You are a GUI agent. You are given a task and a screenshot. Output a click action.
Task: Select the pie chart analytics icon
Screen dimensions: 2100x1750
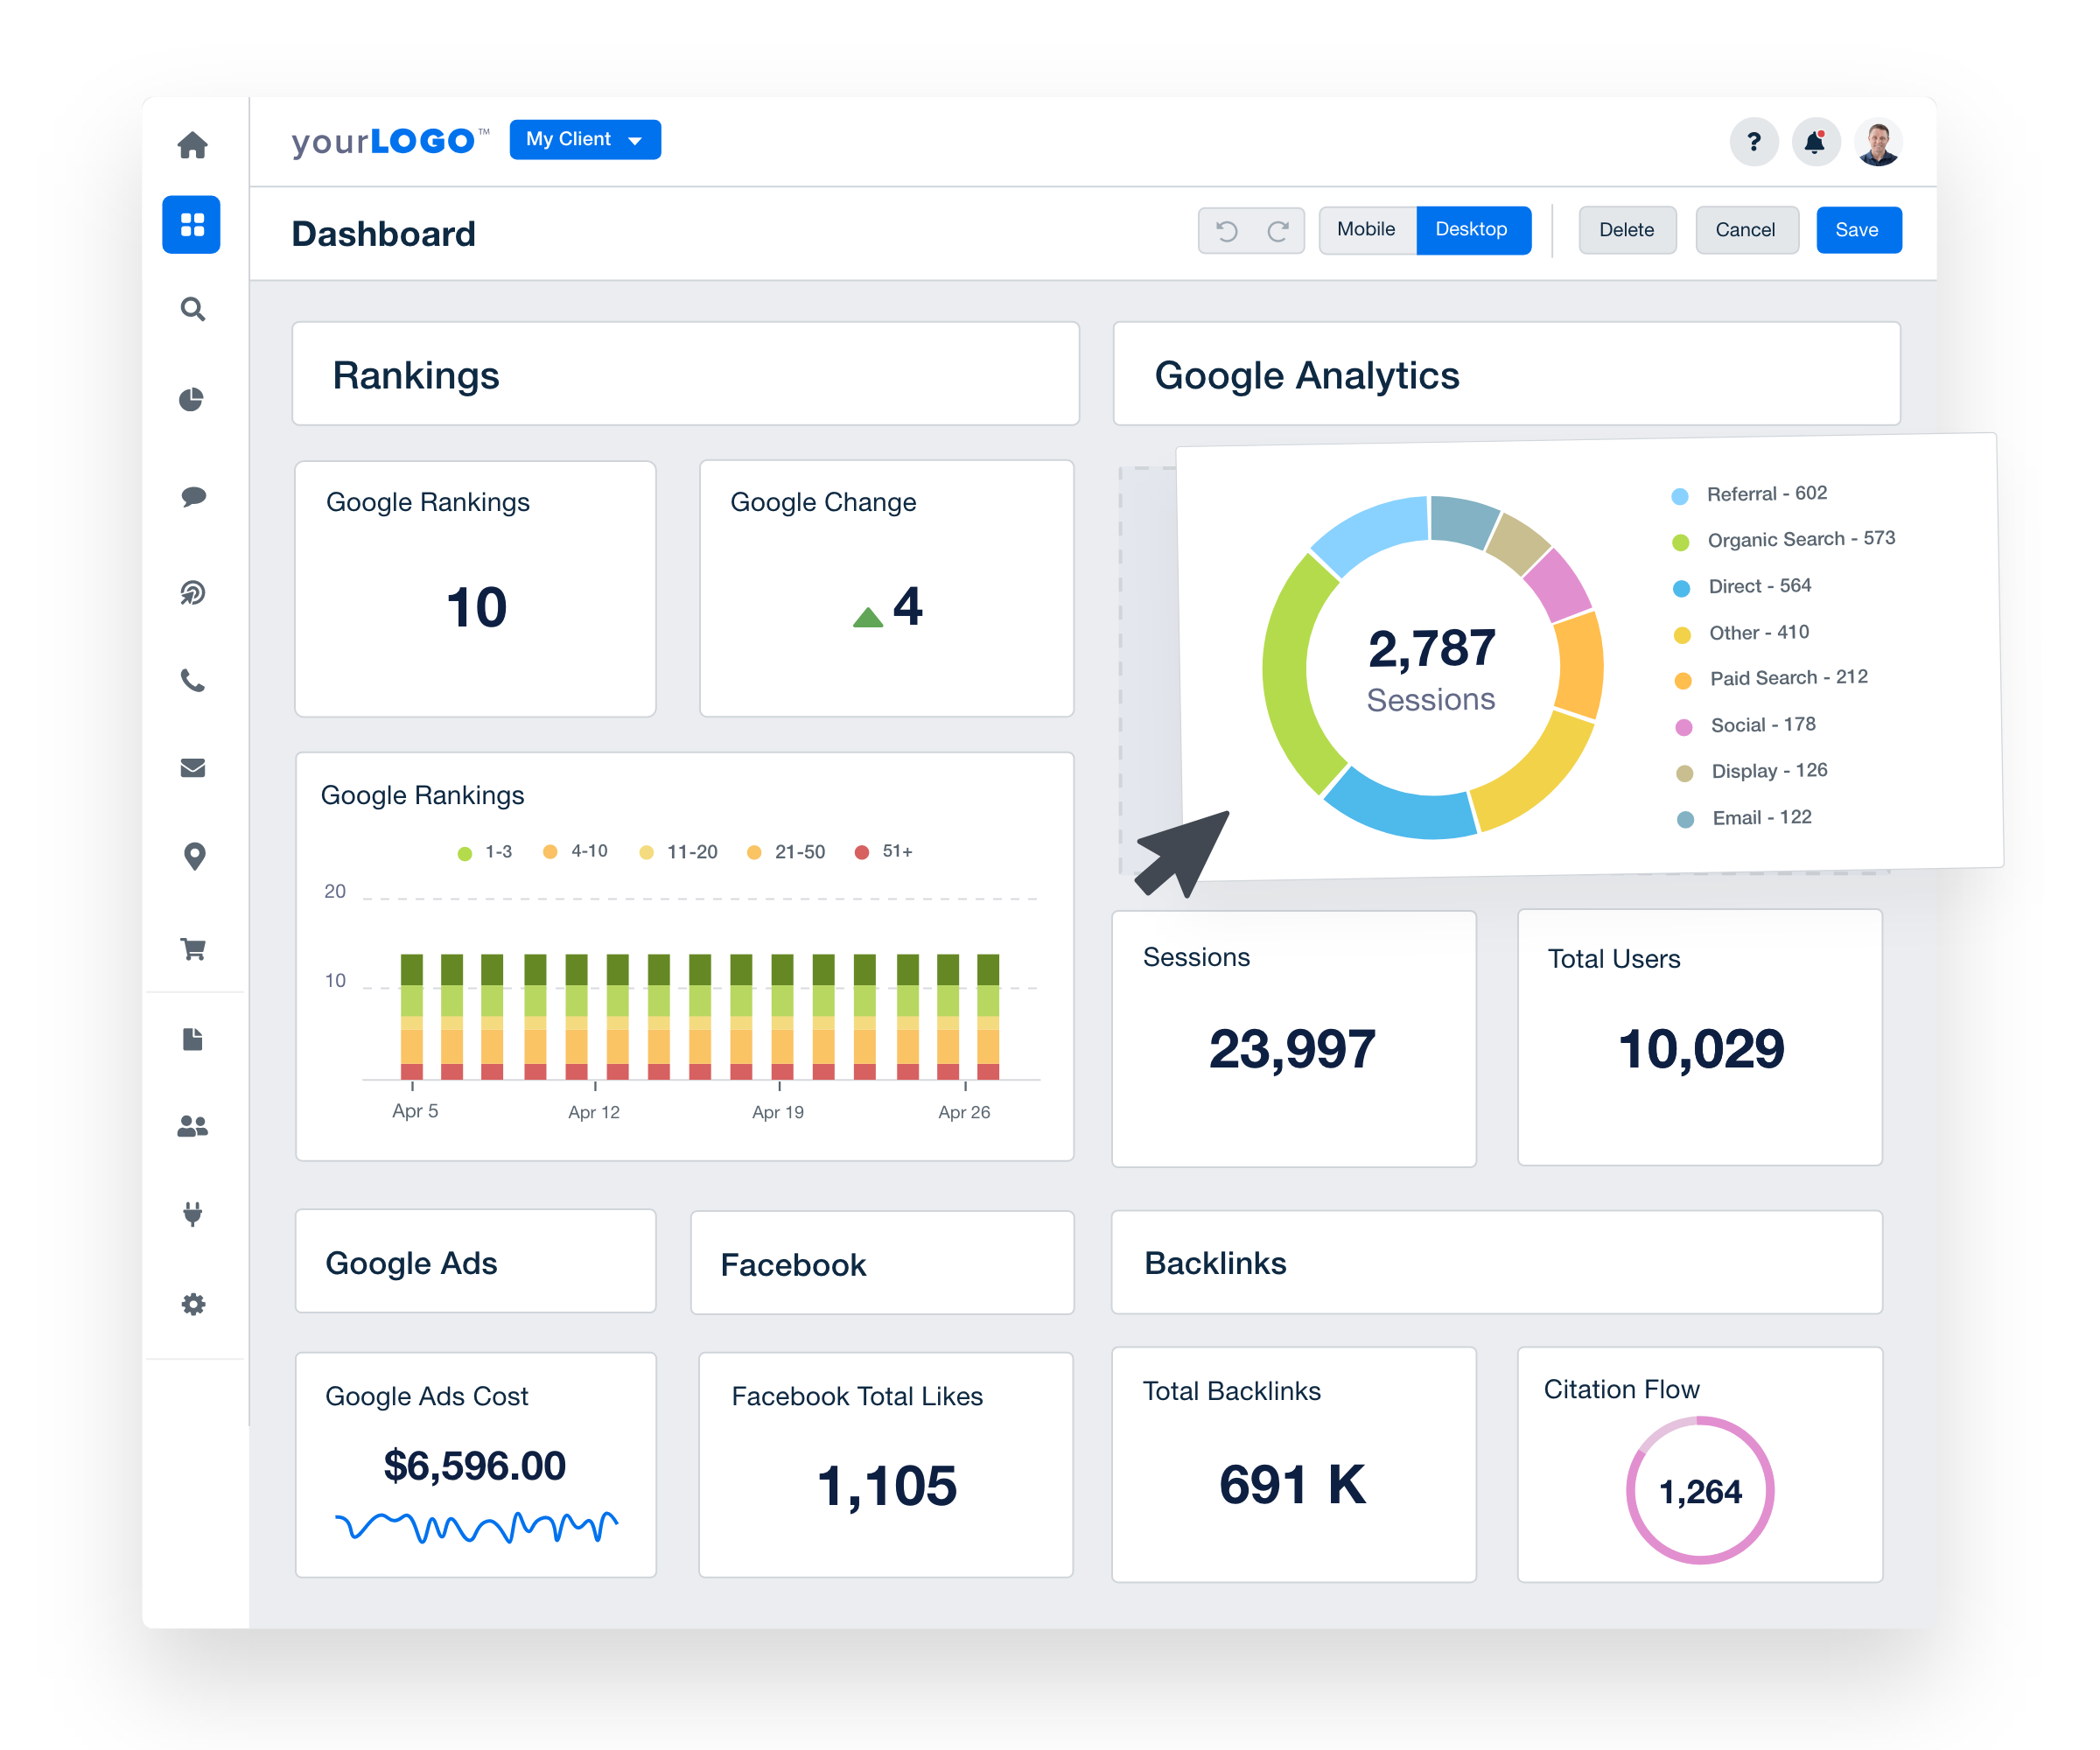(x=192, y=398)
